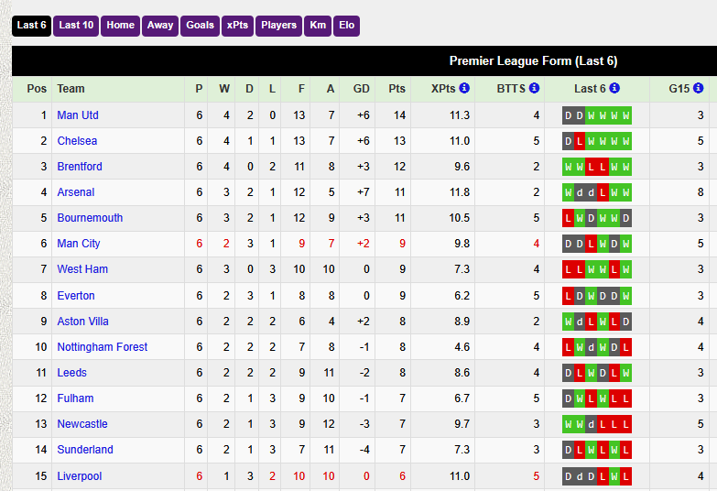Open the Players tab
Screen dimensions: 717x491
click(278, 26)
